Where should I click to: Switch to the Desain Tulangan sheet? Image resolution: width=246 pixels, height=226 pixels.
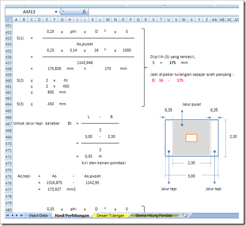click(111, 215)
